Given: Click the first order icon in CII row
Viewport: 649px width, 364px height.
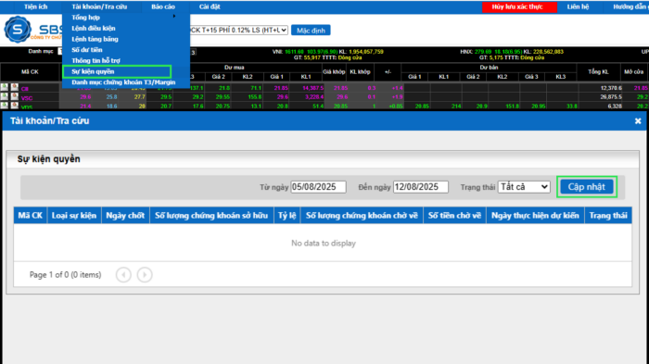Looking at the screenshot, I should pos(5,87).
